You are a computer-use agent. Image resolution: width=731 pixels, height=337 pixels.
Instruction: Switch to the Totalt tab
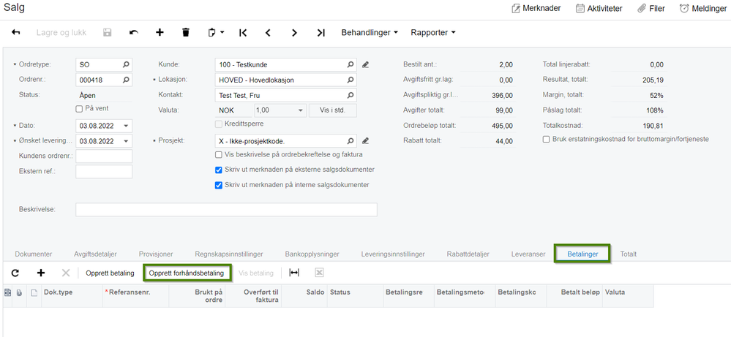(x=628, y=254)
